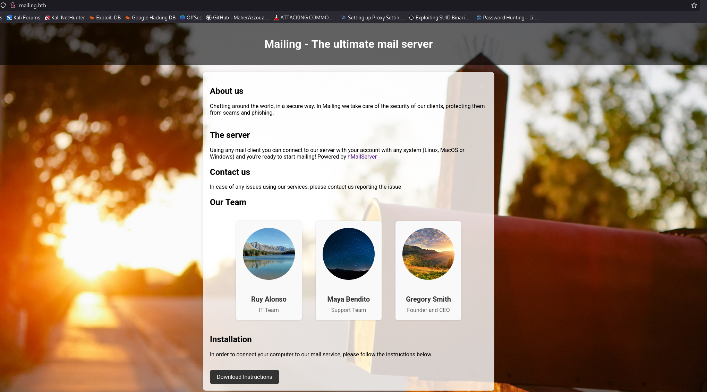The height and width of the screenshot is (392, 707).
Task: Open Setting up Proxy Settings bookmark
Action: point(373,18)
